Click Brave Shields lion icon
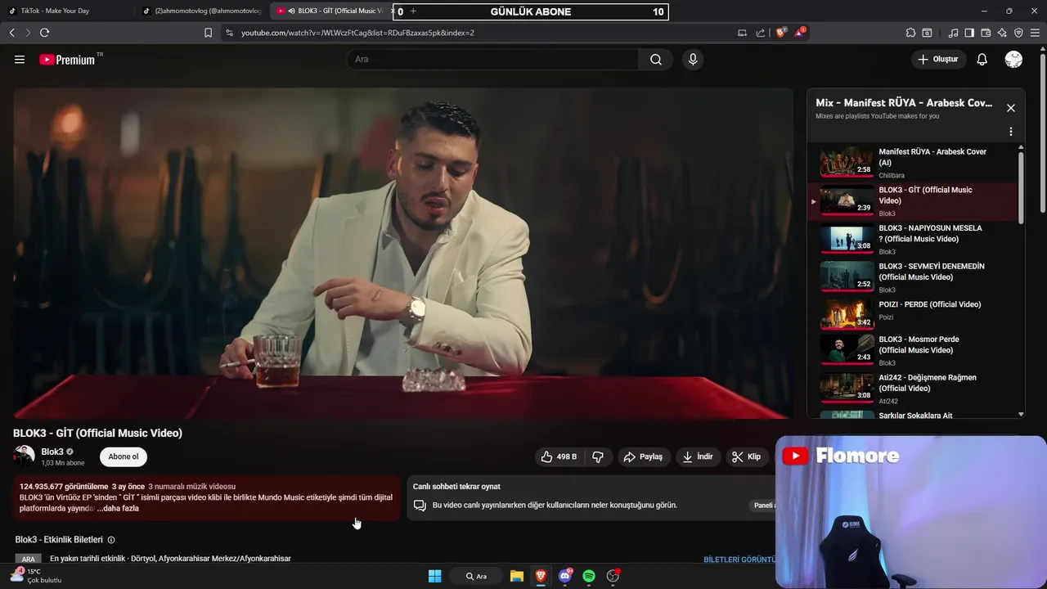The width and height of the screenshot is (1047, 589). pyautogui.click(x=781, y=33)
